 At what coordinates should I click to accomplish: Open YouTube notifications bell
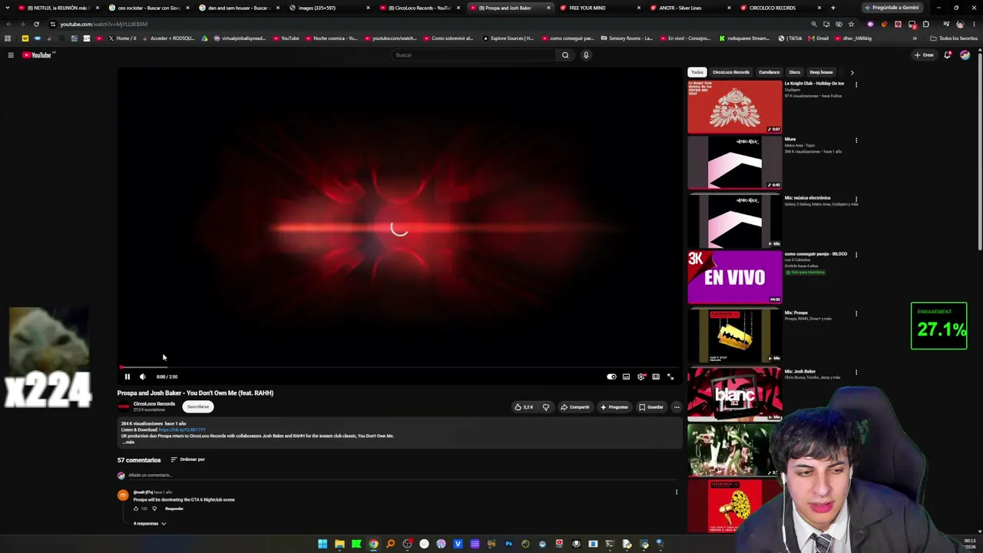[948, 55]
